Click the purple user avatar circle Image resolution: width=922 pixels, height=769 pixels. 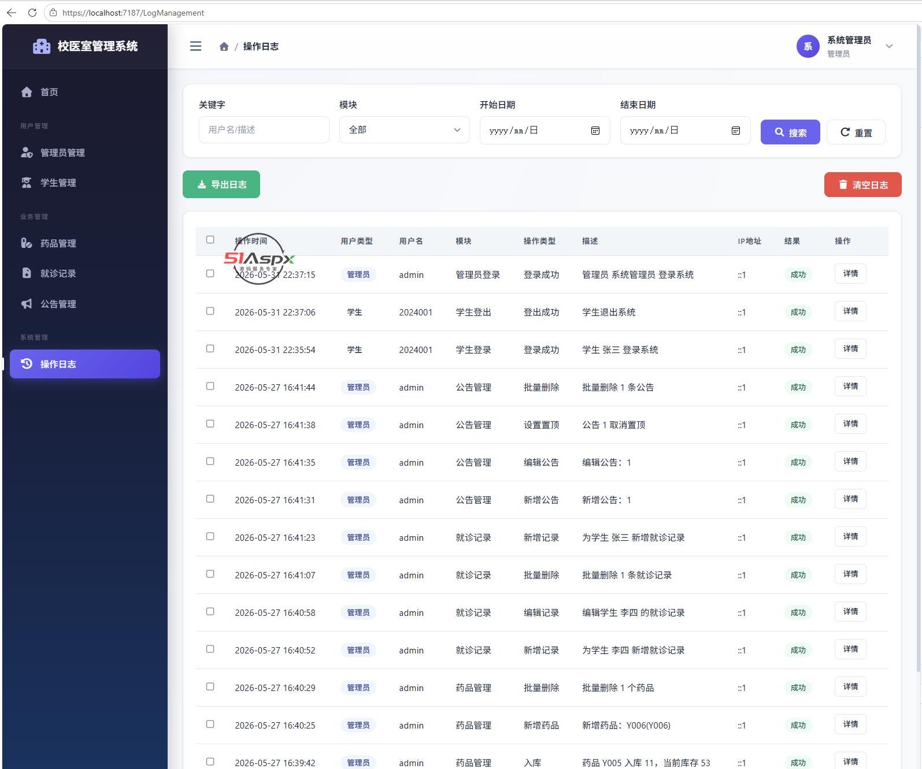808,46
